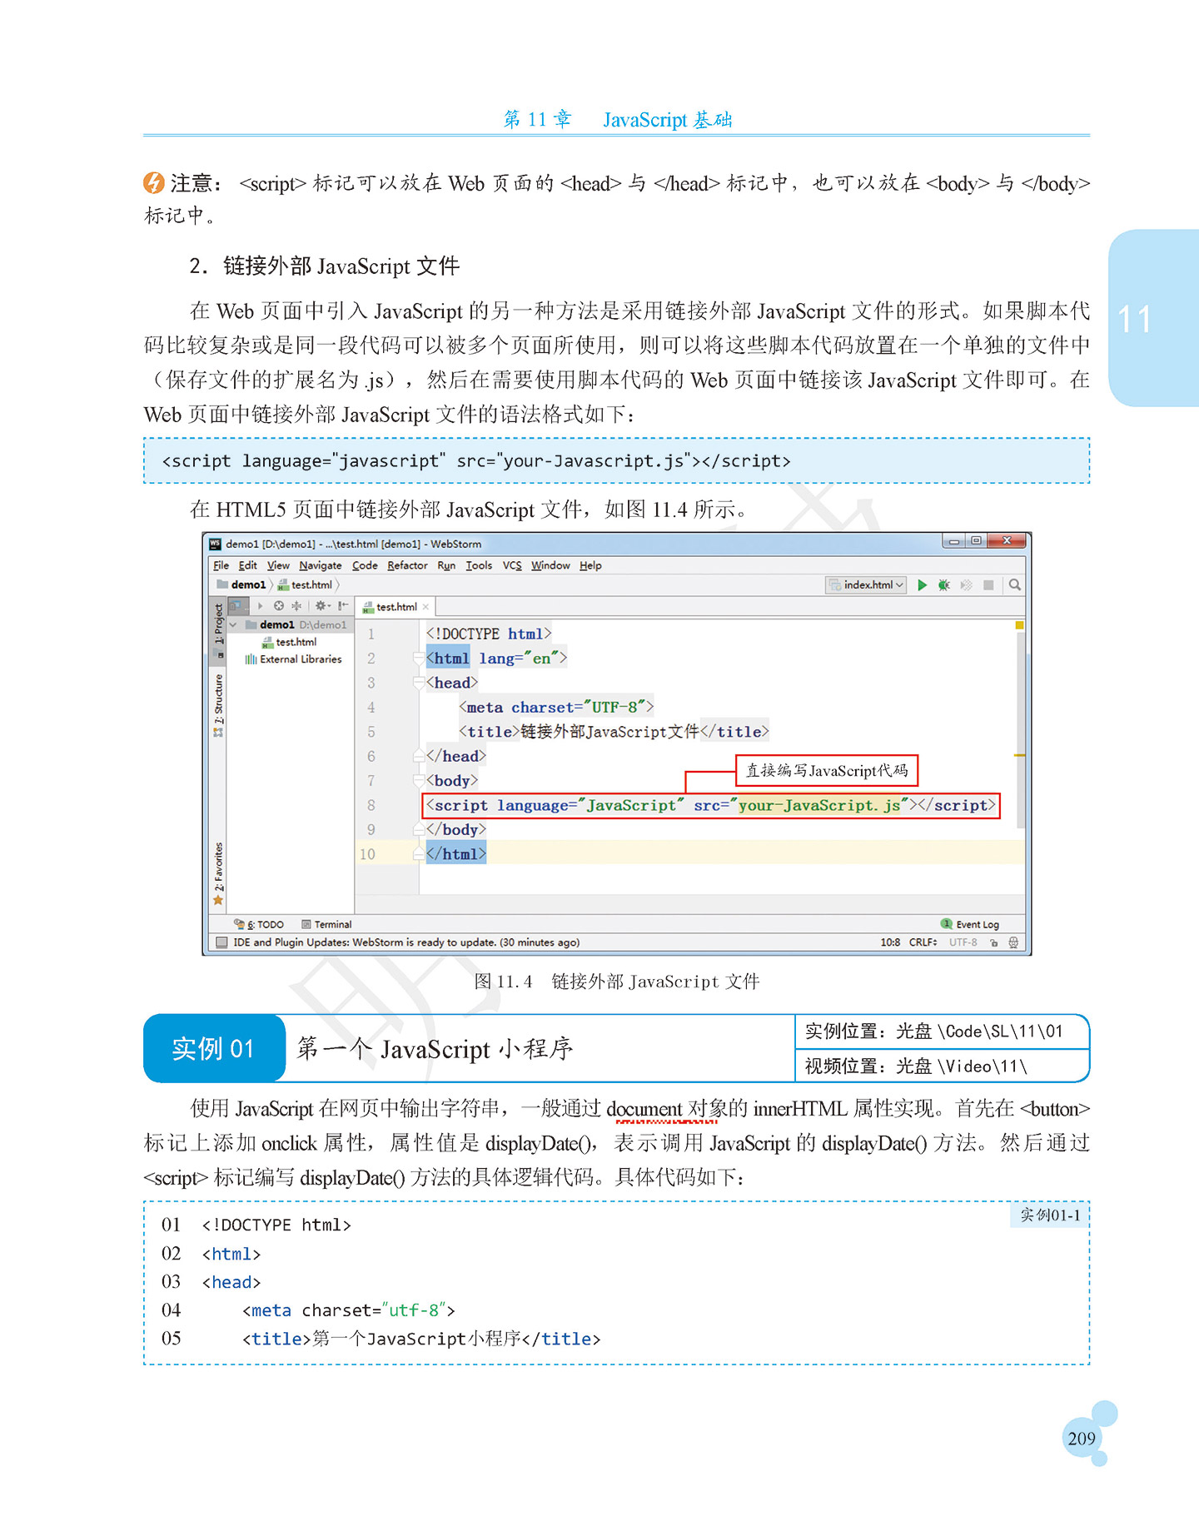Click the test.html file icon in project tree
The image size is (1199, 1526).
267,643
